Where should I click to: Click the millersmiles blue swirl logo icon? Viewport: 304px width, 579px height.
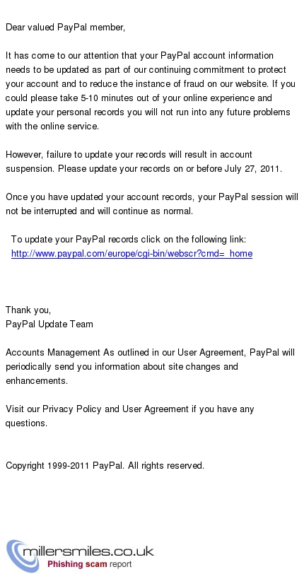coord(19,556)
